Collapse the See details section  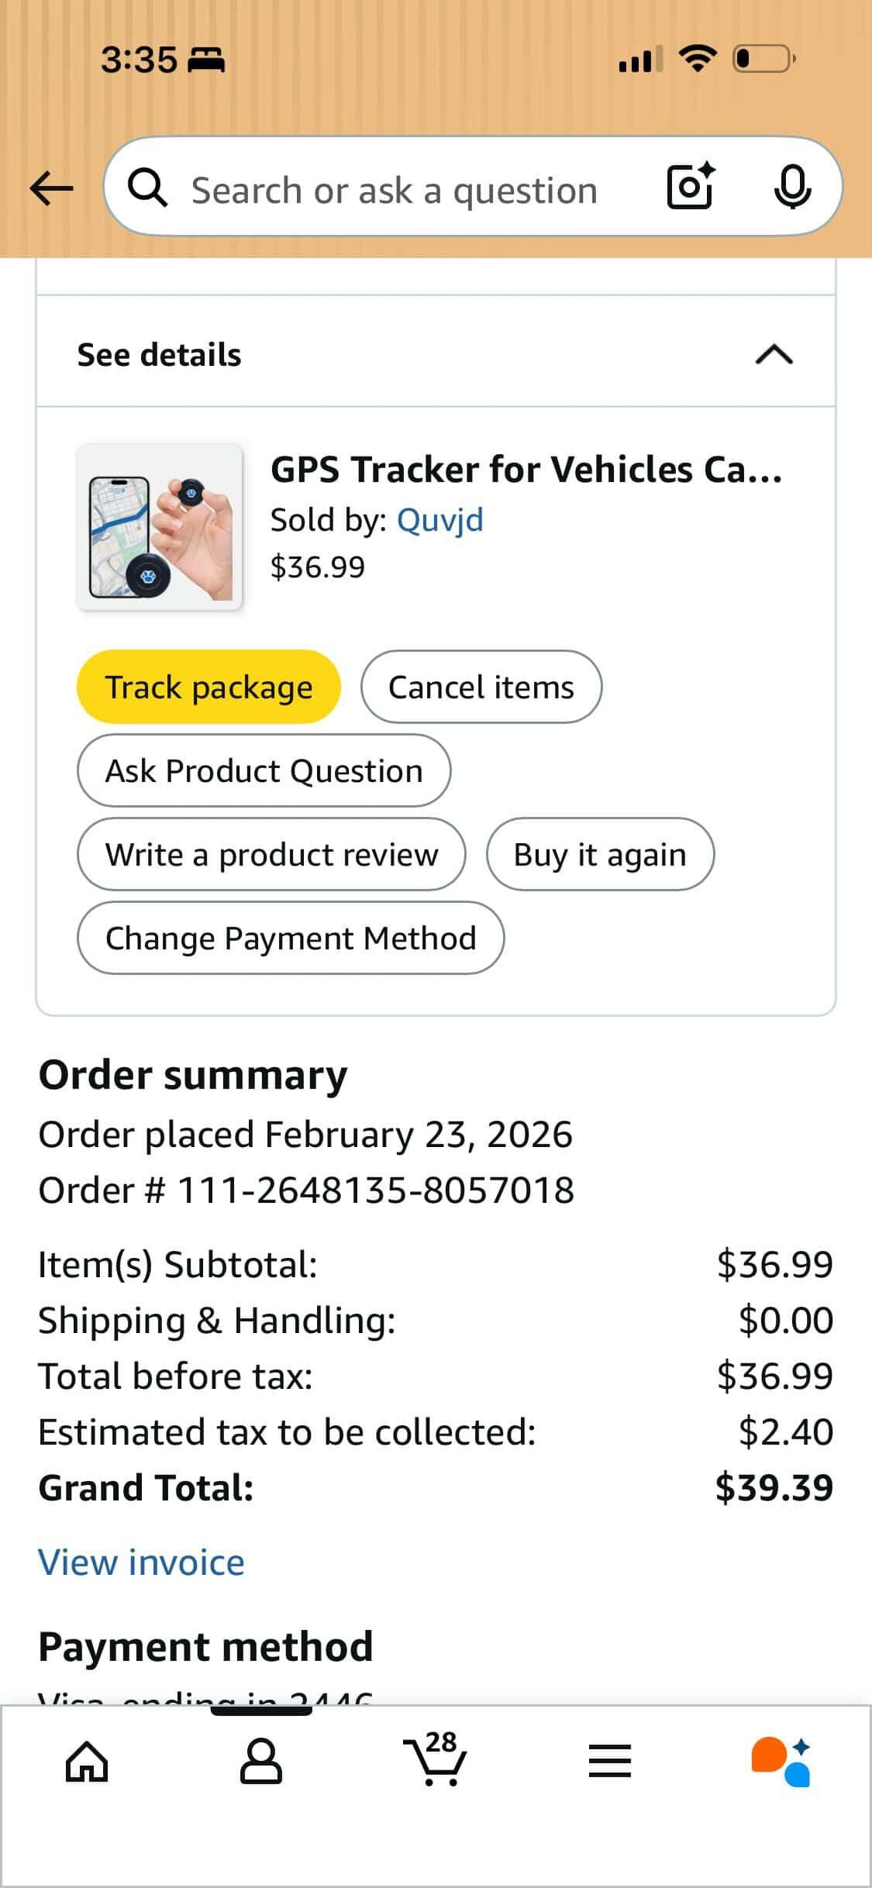tap(774, 355)
